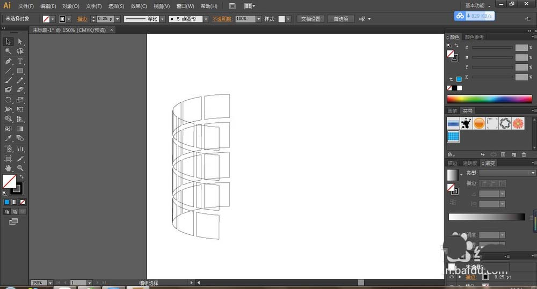This screenshot has height=289, width=537.
Task: Reset to default fill and stroke in toolbox
Action: coord(5,193)
